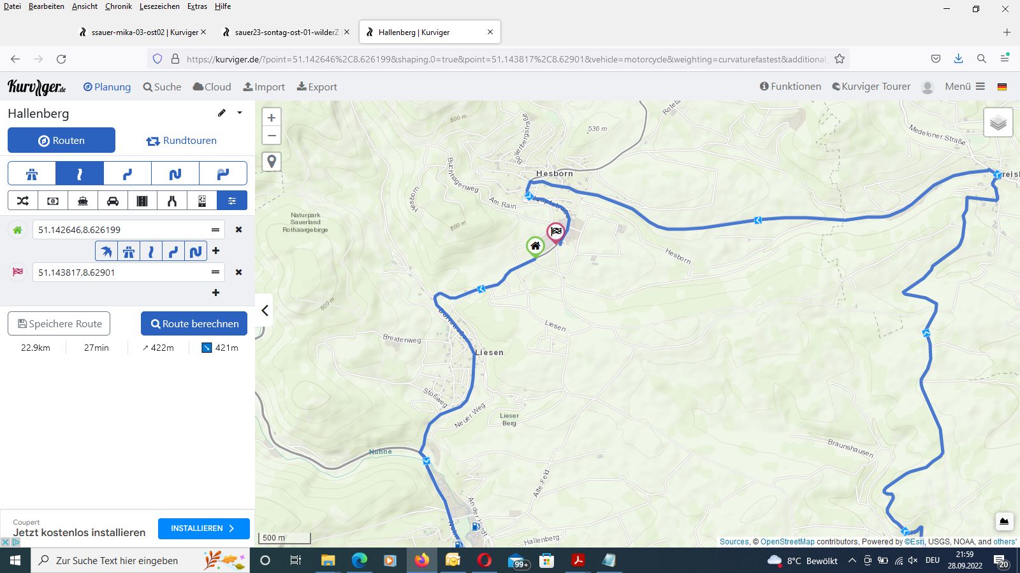Collapse the sidebar using the left chevron

pos(265,311)
